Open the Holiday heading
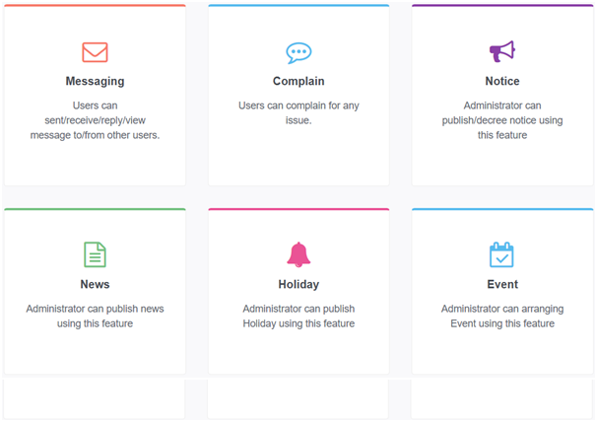The image size is (597, 423). click(x=298, y=284)
